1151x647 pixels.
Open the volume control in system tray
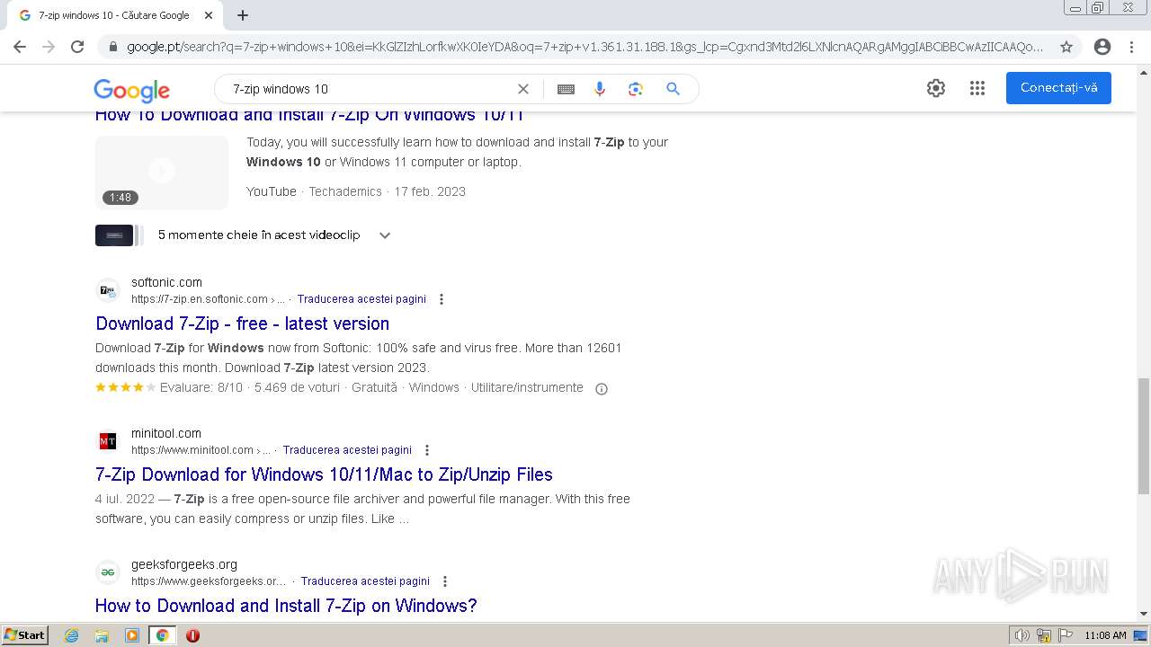click(1022, 635)
